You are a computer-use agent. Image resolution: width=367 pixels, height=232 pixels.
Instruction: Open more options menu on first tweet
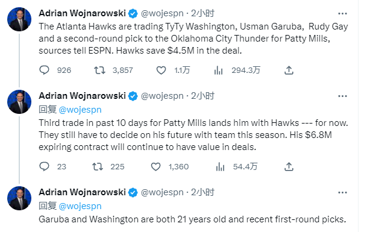tap(342, 14)
